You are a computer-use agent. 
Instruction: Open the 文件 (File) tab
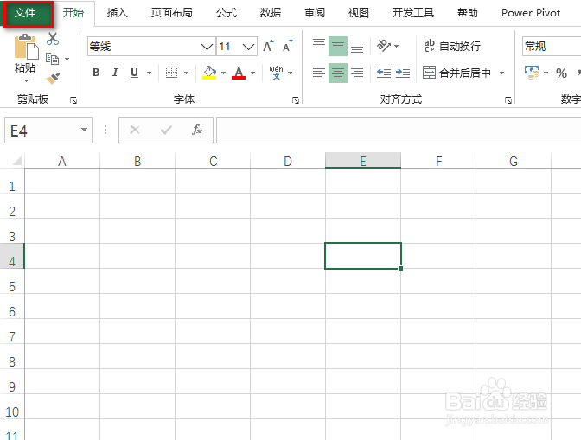pos(25,13)
